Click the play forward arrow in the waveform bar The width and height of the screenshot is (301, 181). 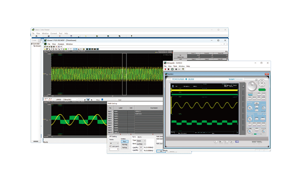point(92,100)
